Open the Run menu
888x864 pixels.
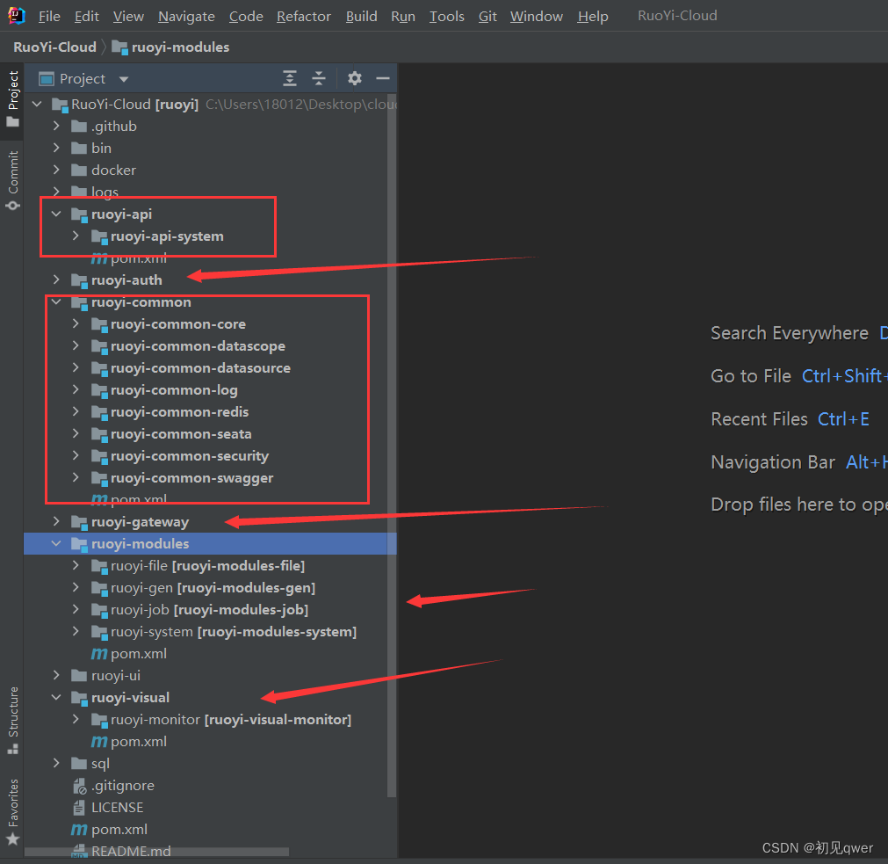402,17
